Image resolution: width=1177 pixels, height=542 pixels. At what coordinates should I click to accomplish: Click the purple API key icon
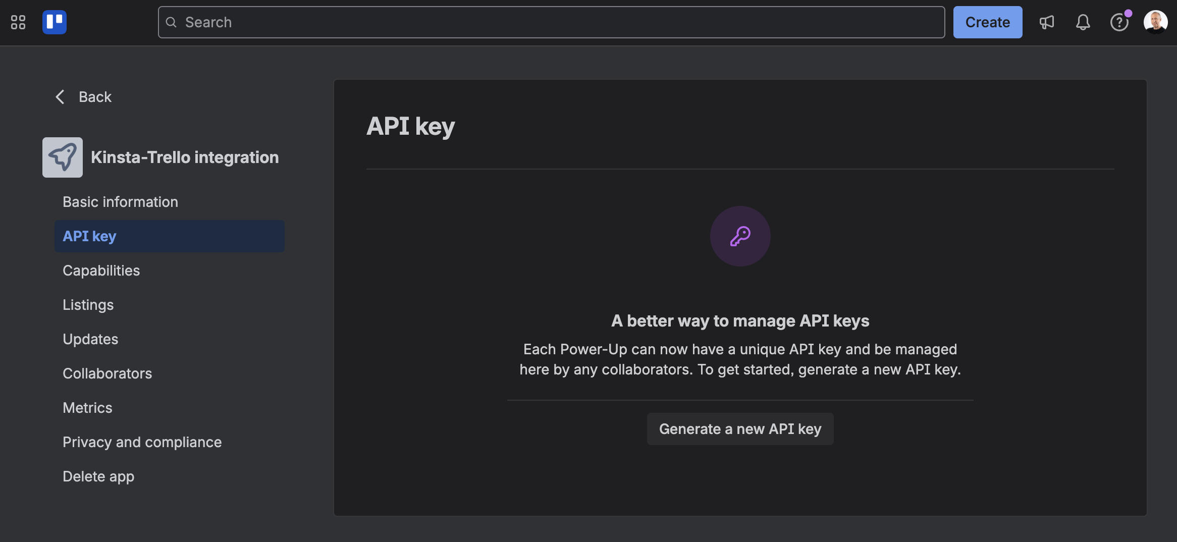(740, 236)
